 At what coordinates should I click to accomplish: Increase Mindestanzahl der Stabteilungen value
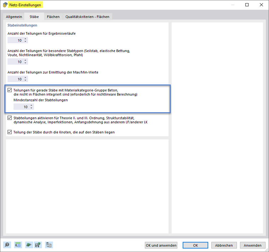click(32, 106)
